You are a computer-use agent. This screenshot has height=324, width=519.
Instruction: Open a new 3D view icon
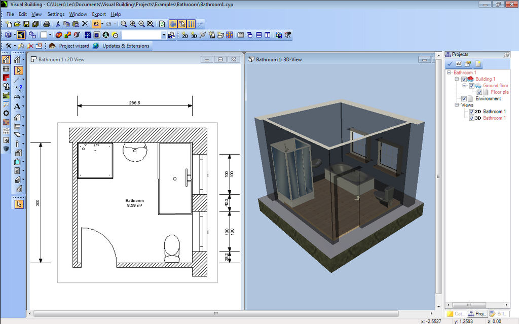(194, 35)
